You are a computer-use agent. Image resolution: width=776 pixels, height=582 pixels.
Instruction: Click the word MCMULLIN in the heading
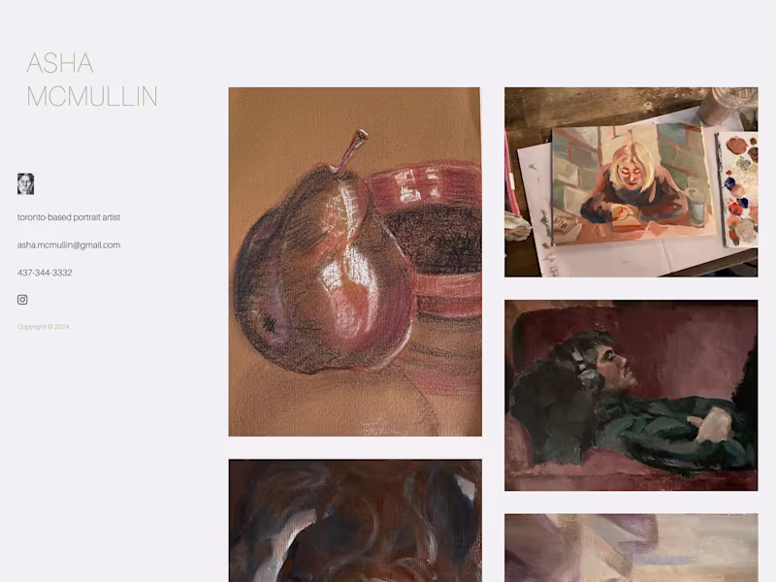(x=92, y=96)
